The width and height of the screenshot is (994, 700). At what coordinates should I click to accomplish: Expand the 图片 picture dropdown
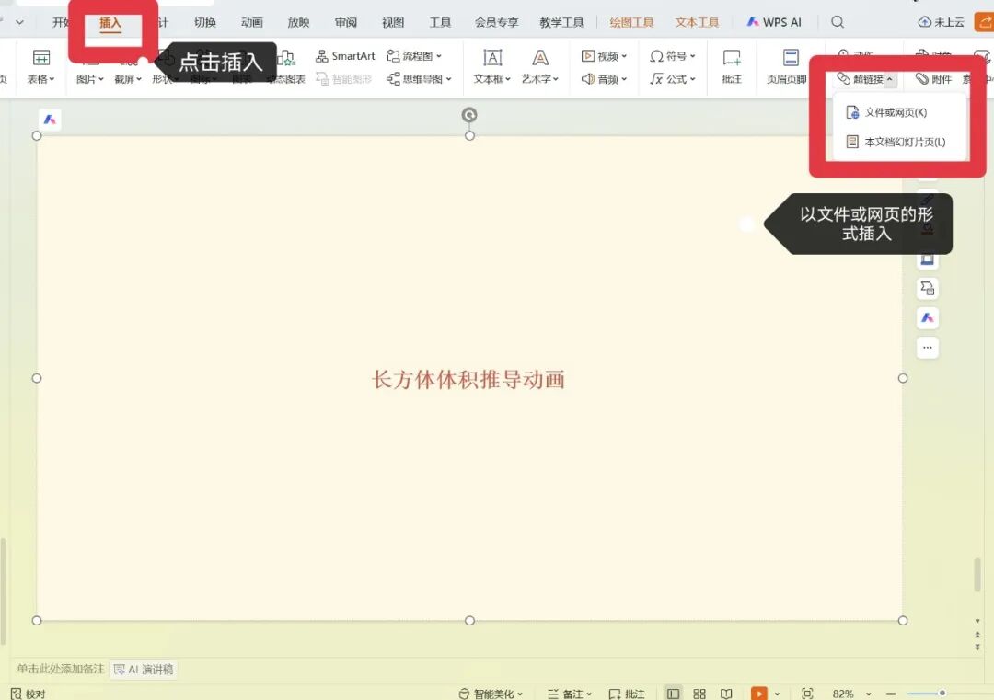(x=88, y=78)
